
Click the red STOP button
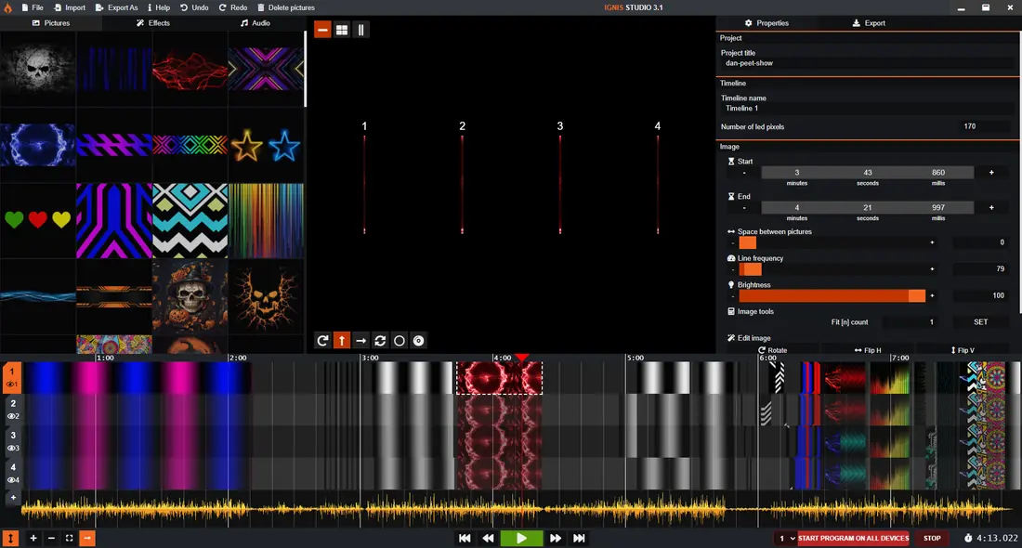point(932,538)
